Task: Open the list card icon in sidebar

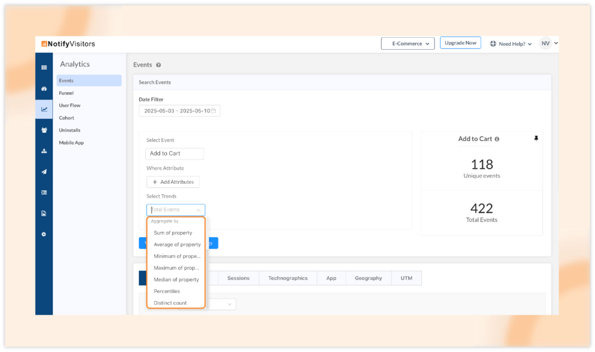Action: click(x=44, y=193)
